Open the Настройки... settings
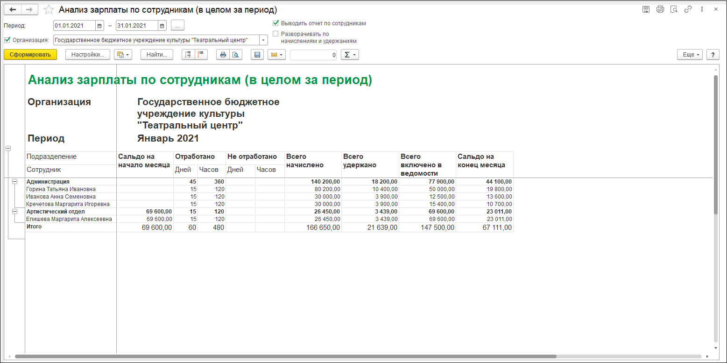727x363 pixels. click(x=88, y=55)
